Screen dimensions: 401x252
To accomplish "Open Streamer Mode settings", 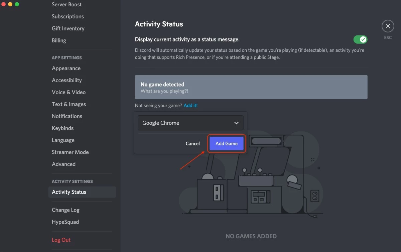I will tap(70, 152).
